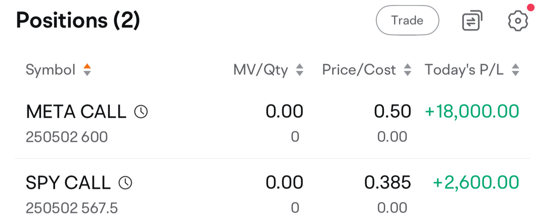Click the Symbol column header

(x=50, y=70)
